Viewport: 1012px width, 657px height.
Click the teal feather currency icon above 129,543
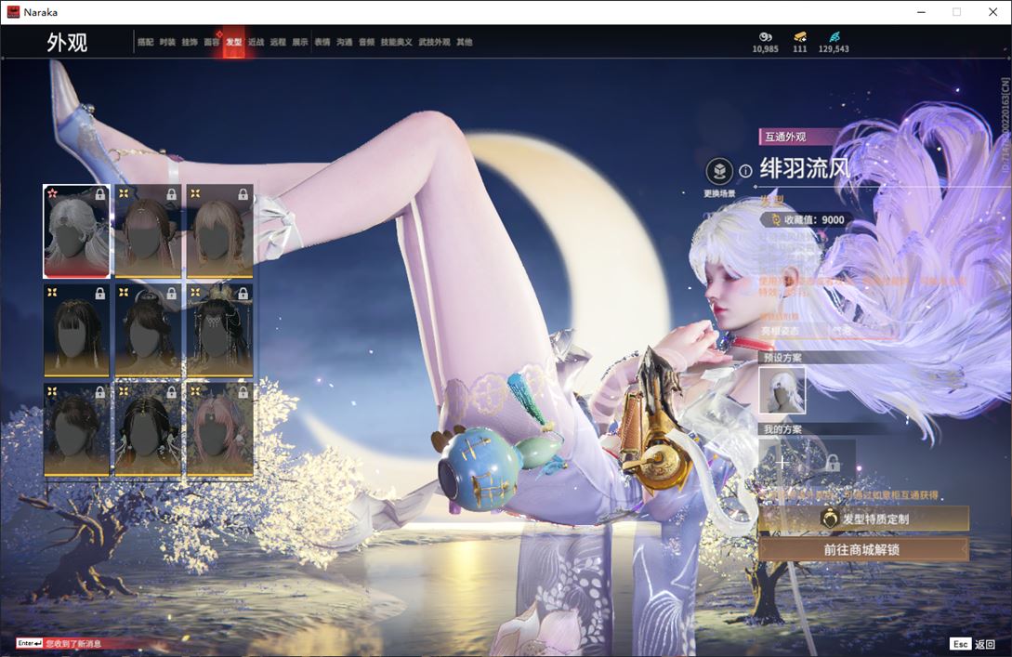coord(834,37)
